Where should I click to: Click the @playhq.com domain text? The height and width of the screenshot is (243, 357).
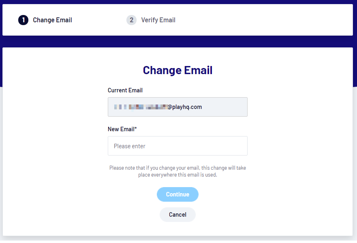(185, 107)
